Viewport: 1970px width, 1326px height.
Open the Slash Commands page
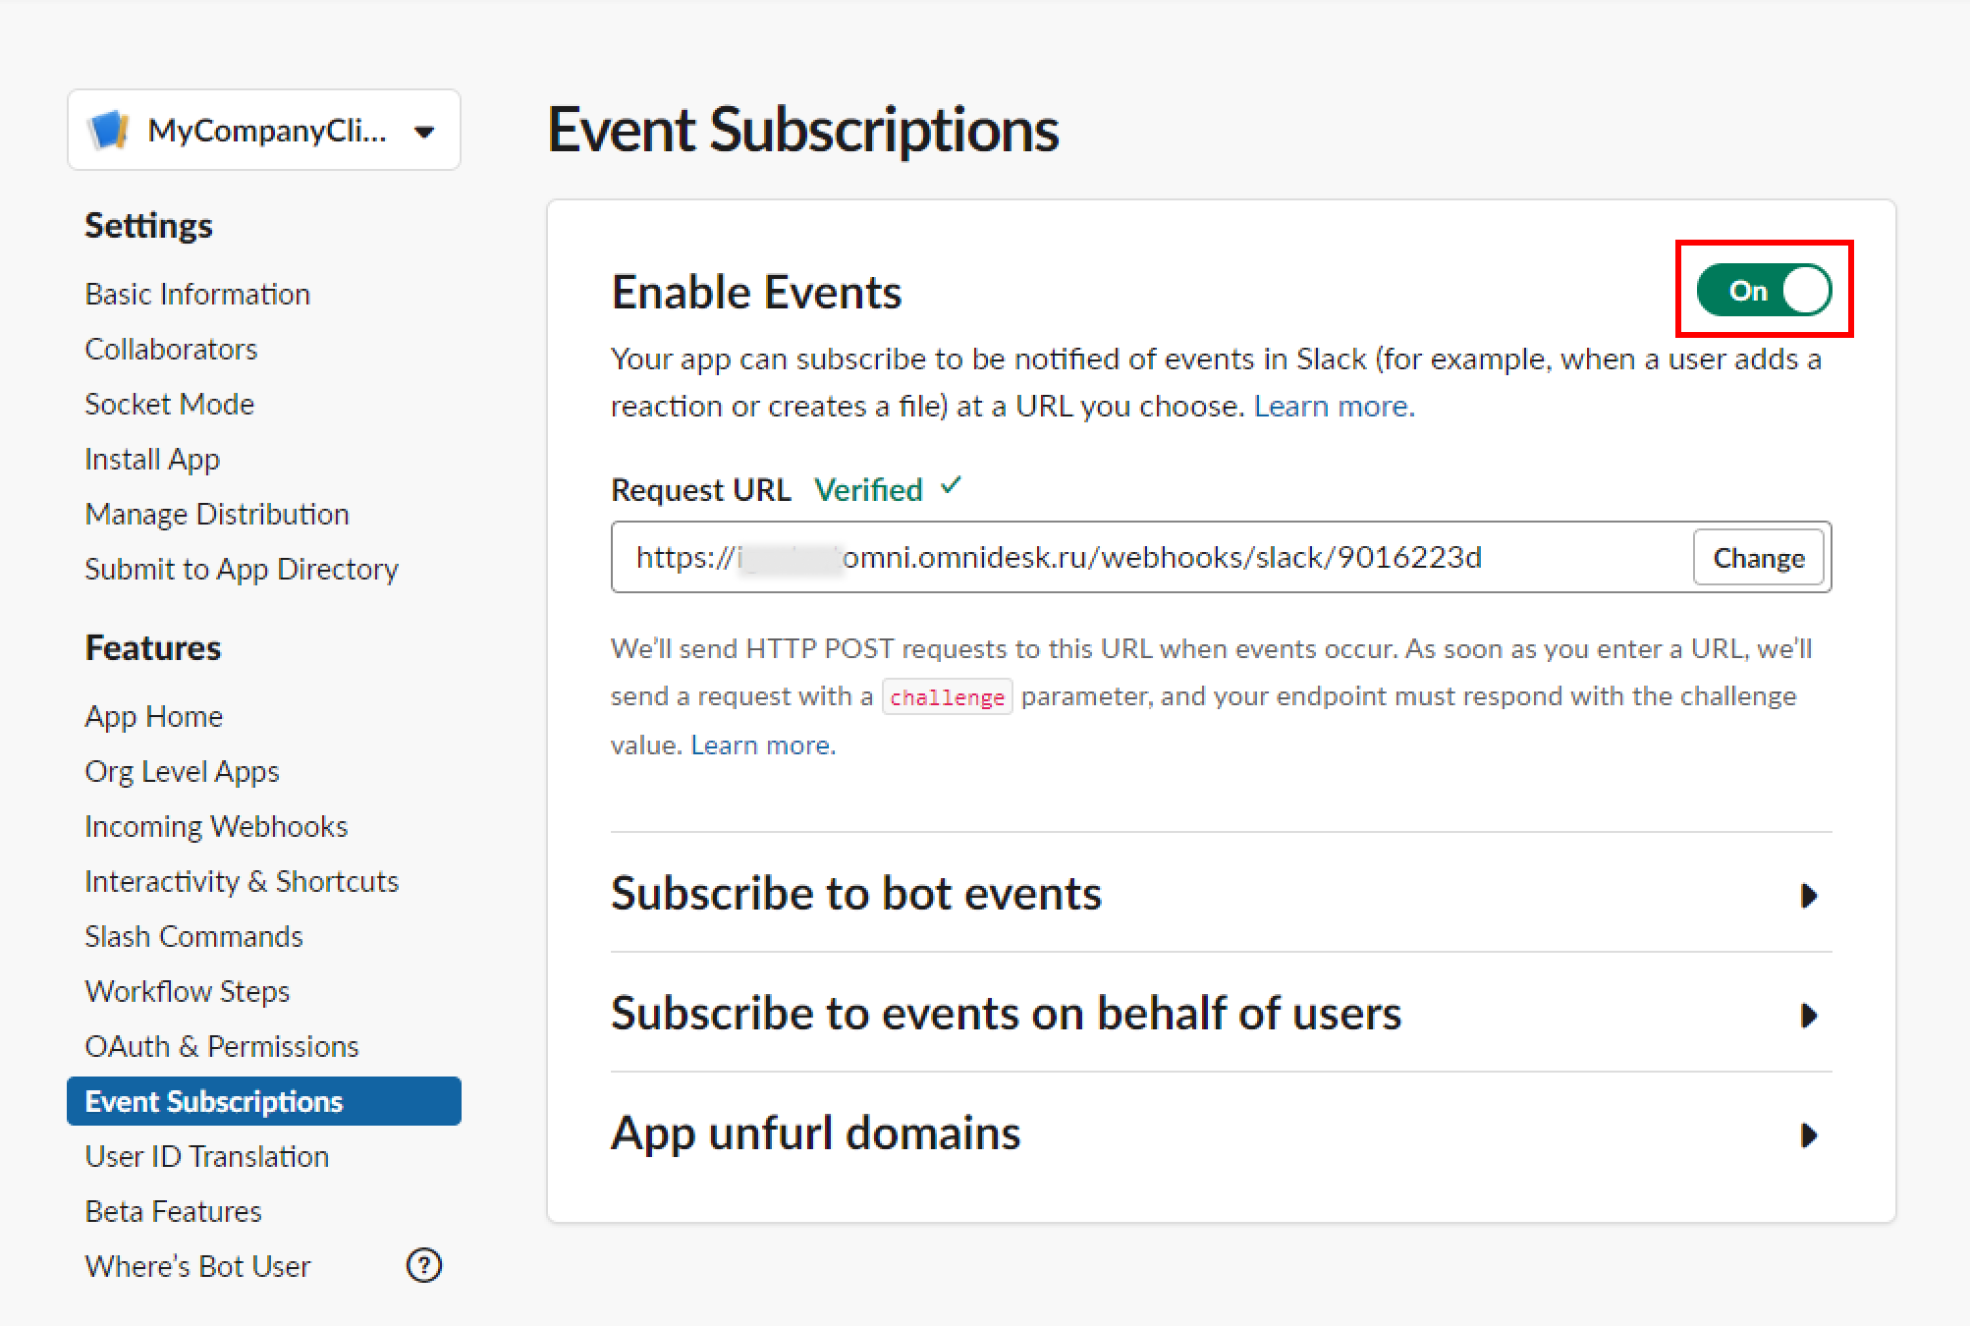pos(193,936)
